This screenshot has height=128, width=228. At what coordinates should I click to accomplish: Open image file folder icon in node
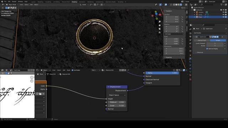pos(40,94)
